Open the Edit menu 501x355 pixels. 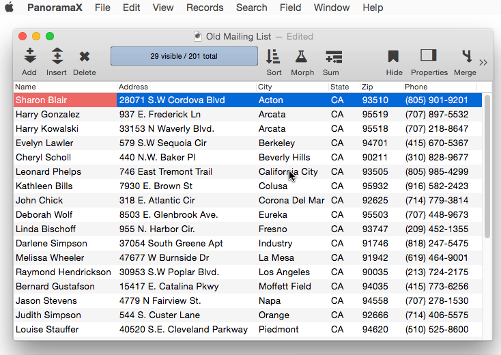point(131,8)
